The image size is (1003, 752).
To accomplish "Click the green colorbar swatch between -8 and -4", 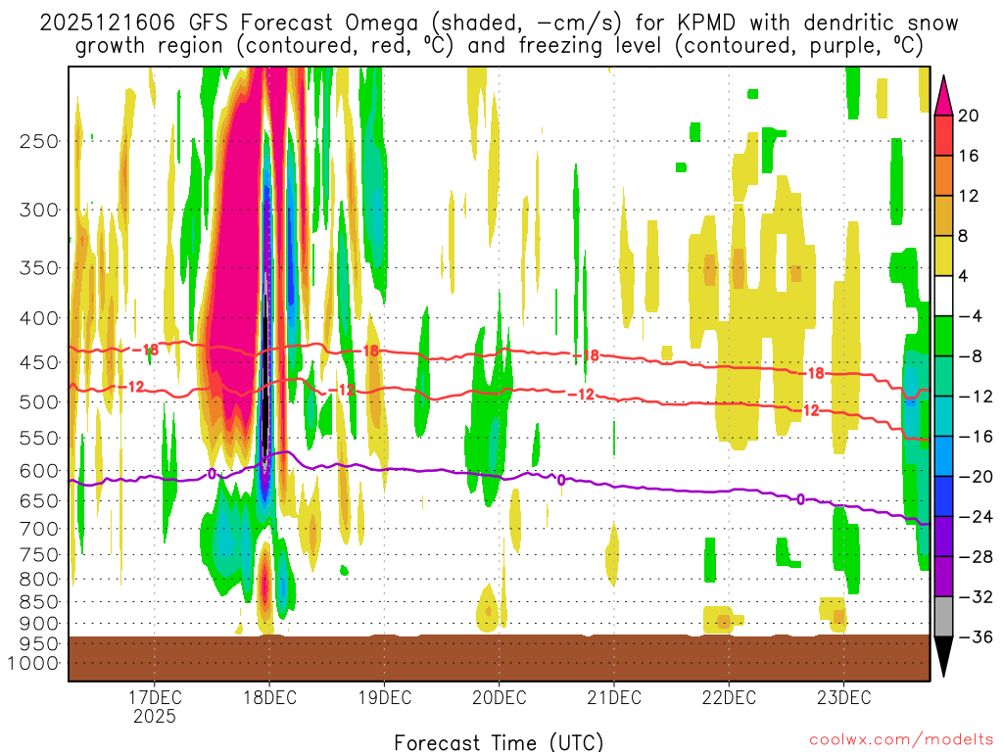I will [943, 337].
